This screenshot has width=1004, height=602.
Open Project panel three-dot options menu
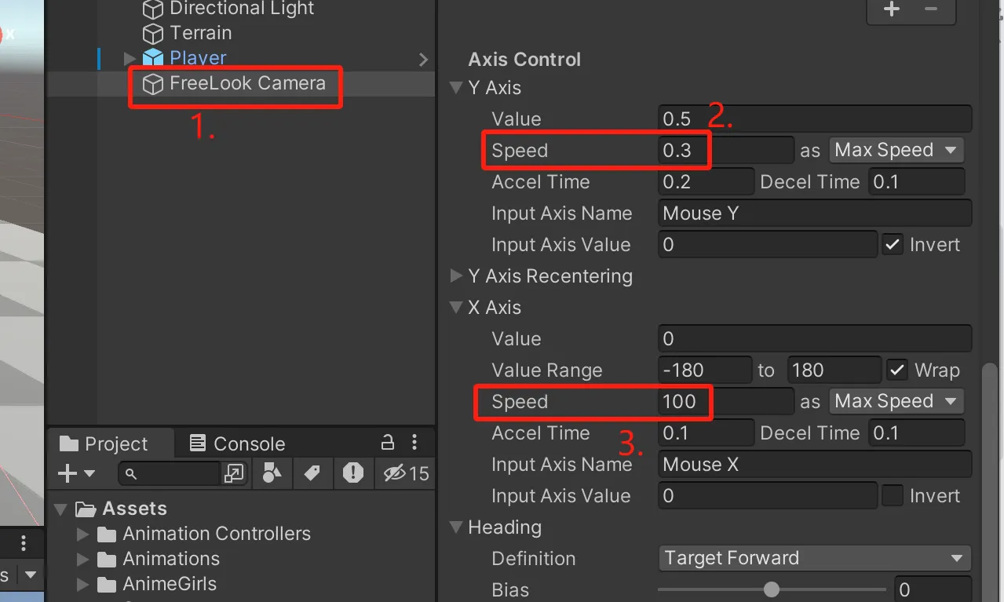click(x=414, y=442)
